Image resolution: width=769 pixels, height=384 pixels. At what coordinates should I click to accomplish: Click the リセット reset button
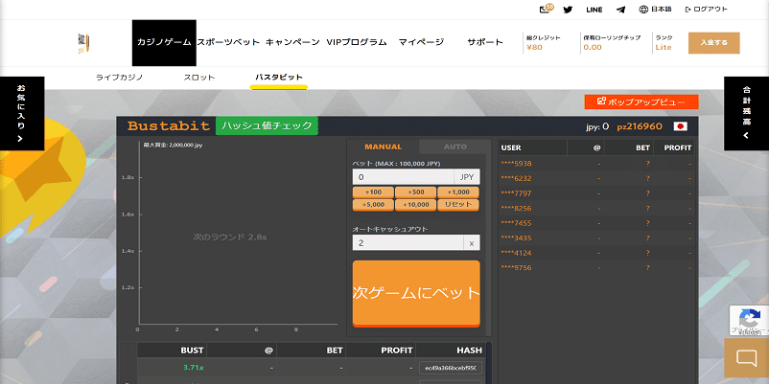[458, 205]
